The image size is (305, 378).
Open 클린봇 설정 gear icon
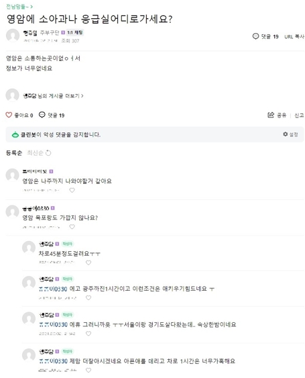286,134
